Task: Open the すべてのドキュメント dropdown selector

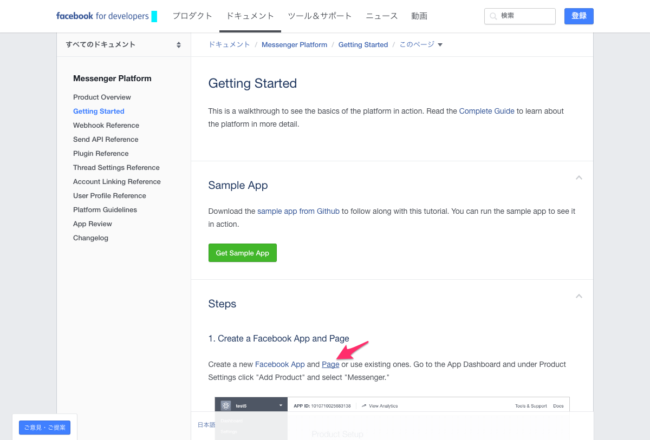Action: 123,45
